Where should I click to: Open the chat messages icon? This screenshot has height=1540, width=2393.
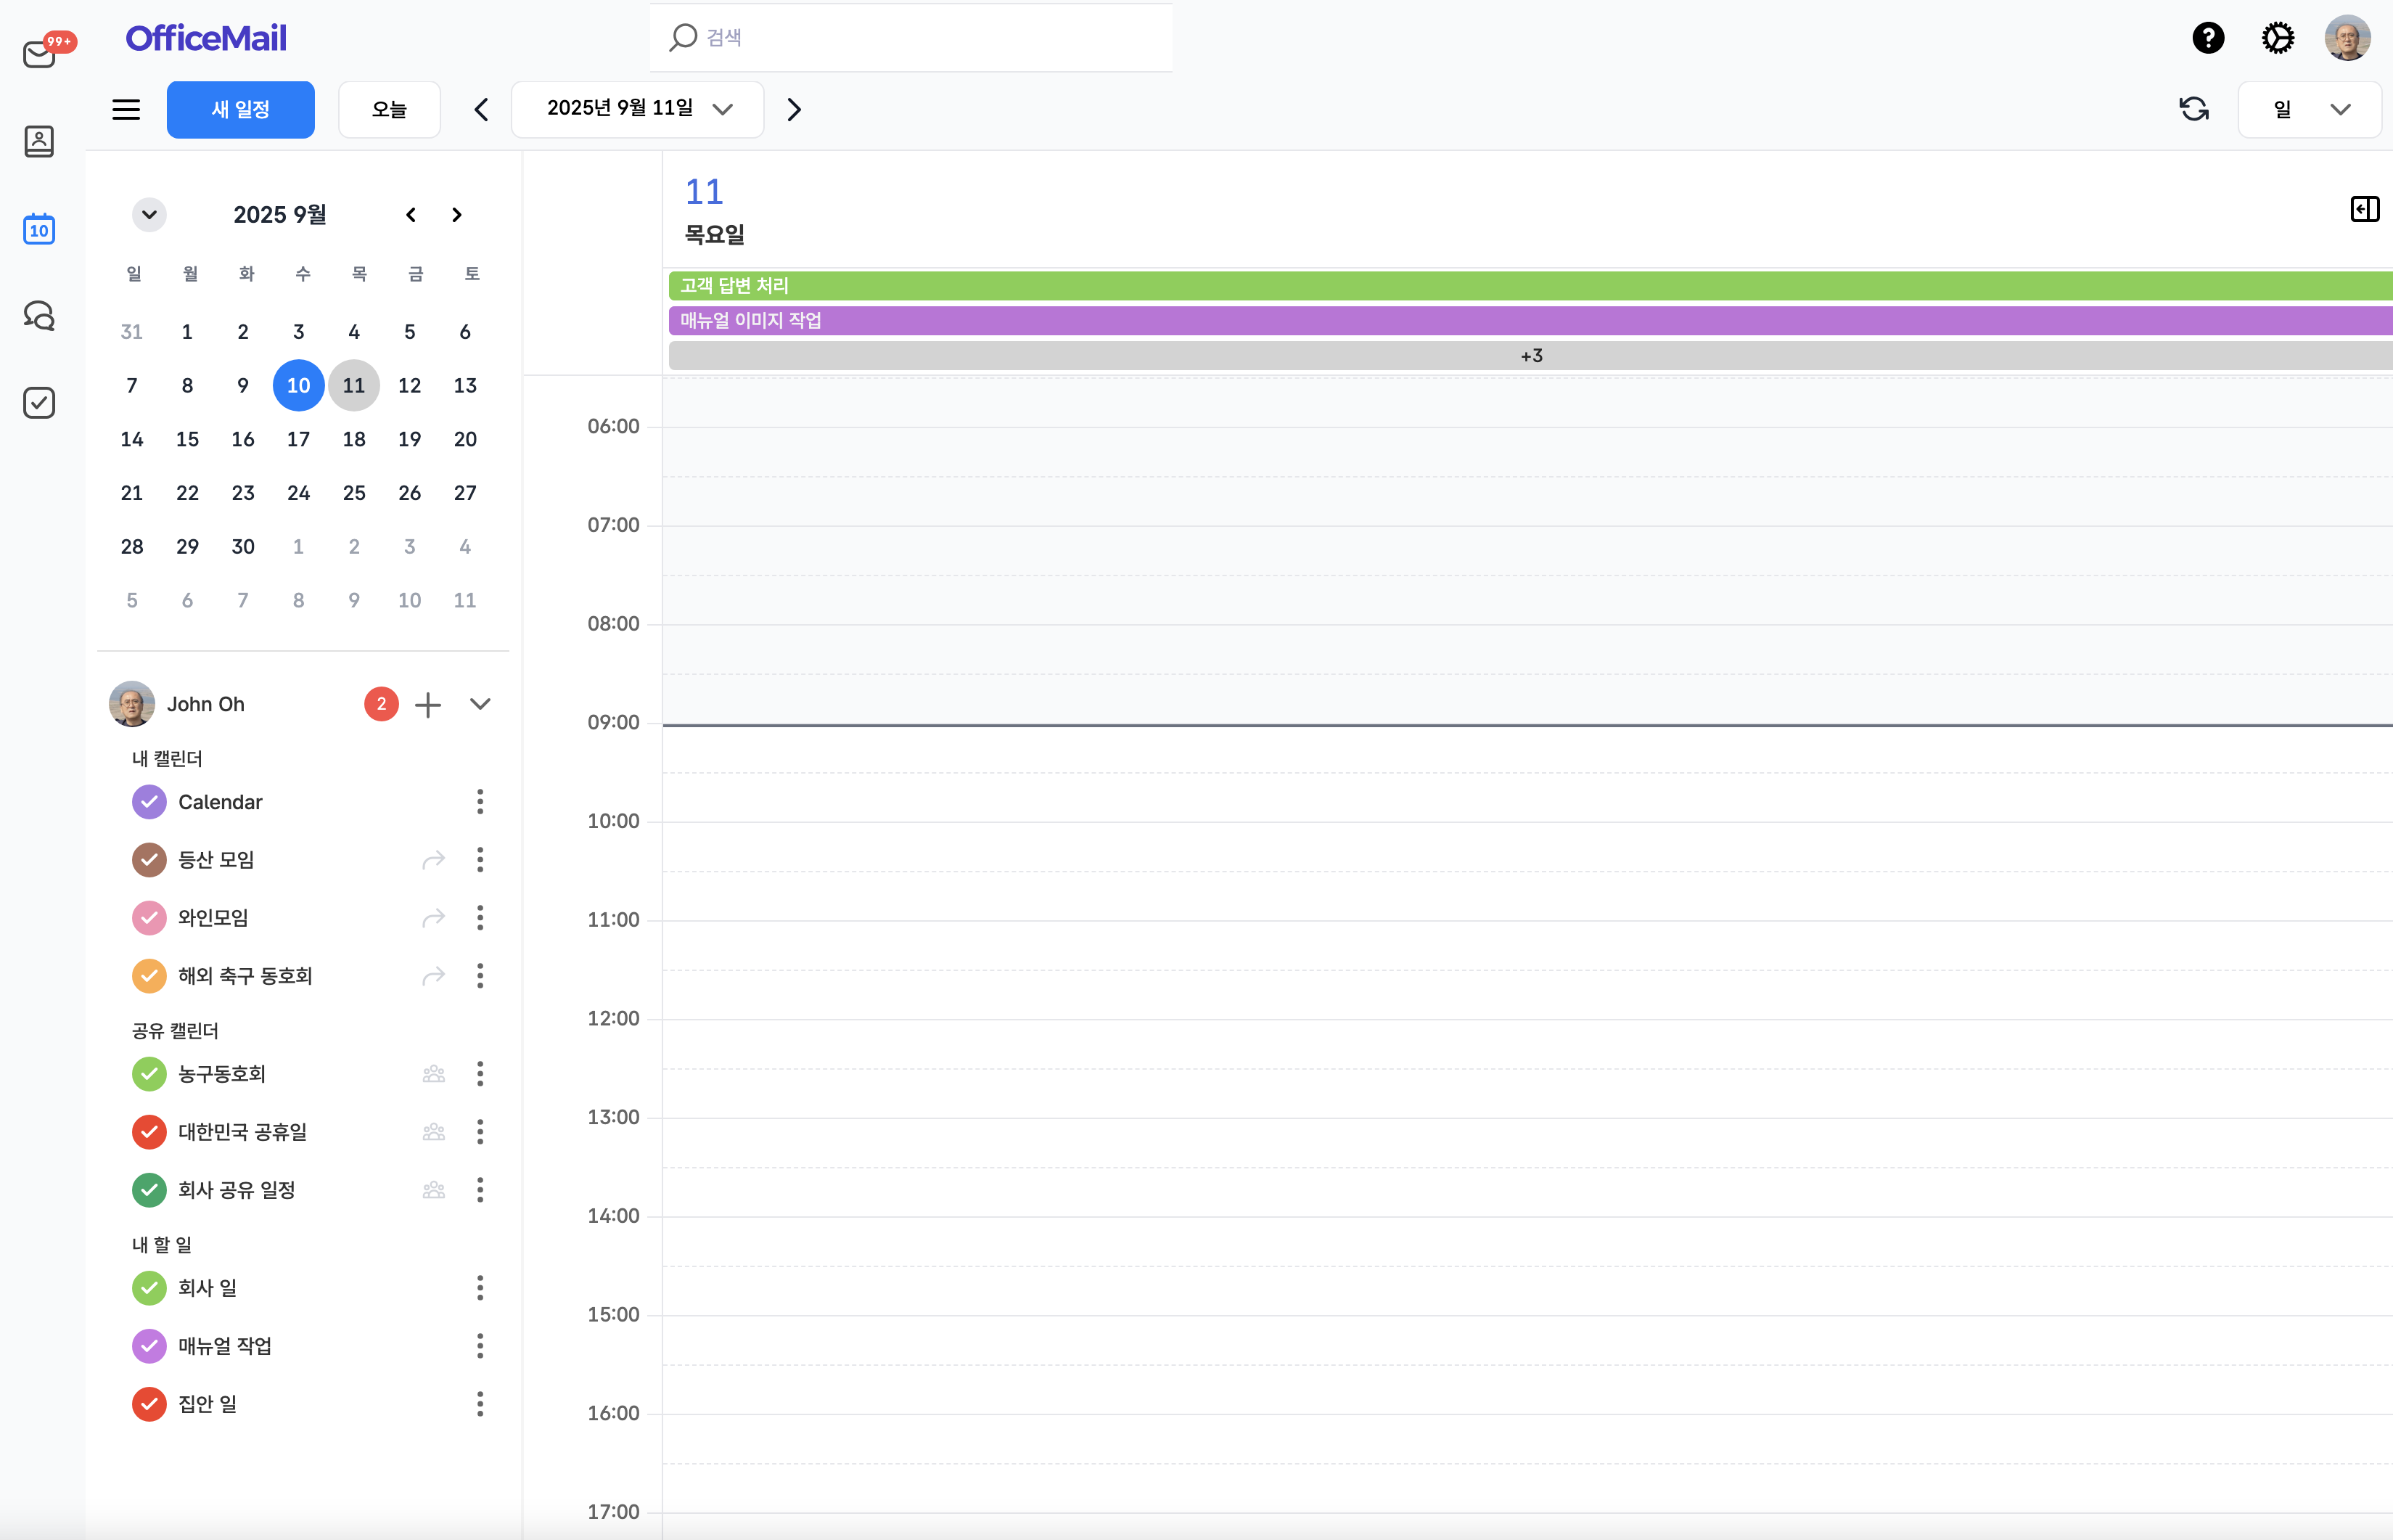[x=39, y=316]
